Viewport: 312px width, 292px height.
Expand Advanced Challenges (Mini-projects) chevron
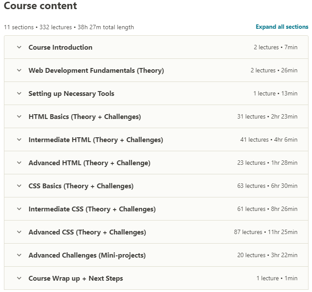(19, 255)
